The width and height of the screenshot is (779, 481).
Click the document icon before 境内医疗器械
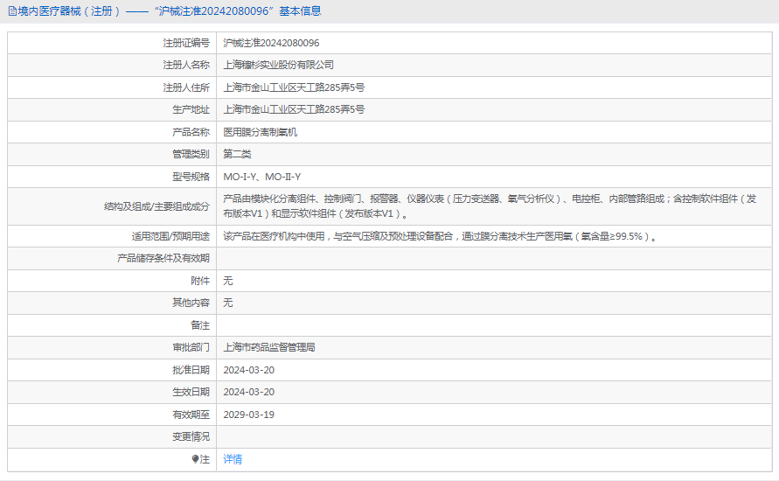coord(12,10)
